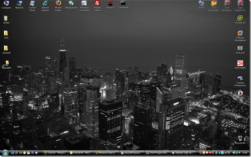Select the HvA folder on the desktop
This screenshot has height=157, width=251.
coord(6,35)
